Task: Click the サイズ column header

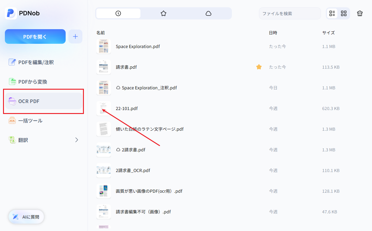Action: pos(329,33)
